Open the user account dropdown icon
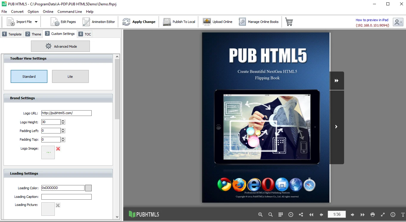Screen dimensions: 406x222 (398, 22)
